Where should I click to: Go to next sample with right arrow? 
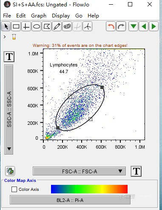(153, 26)
